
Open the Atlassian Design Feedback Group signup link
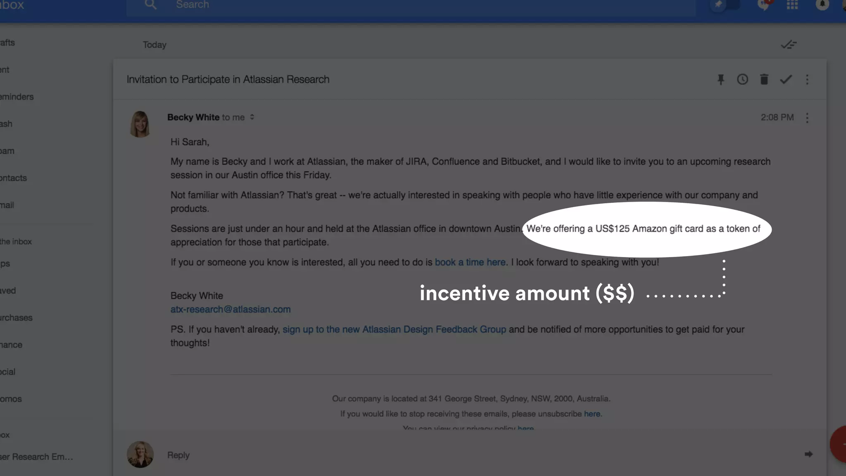(394, 329)
